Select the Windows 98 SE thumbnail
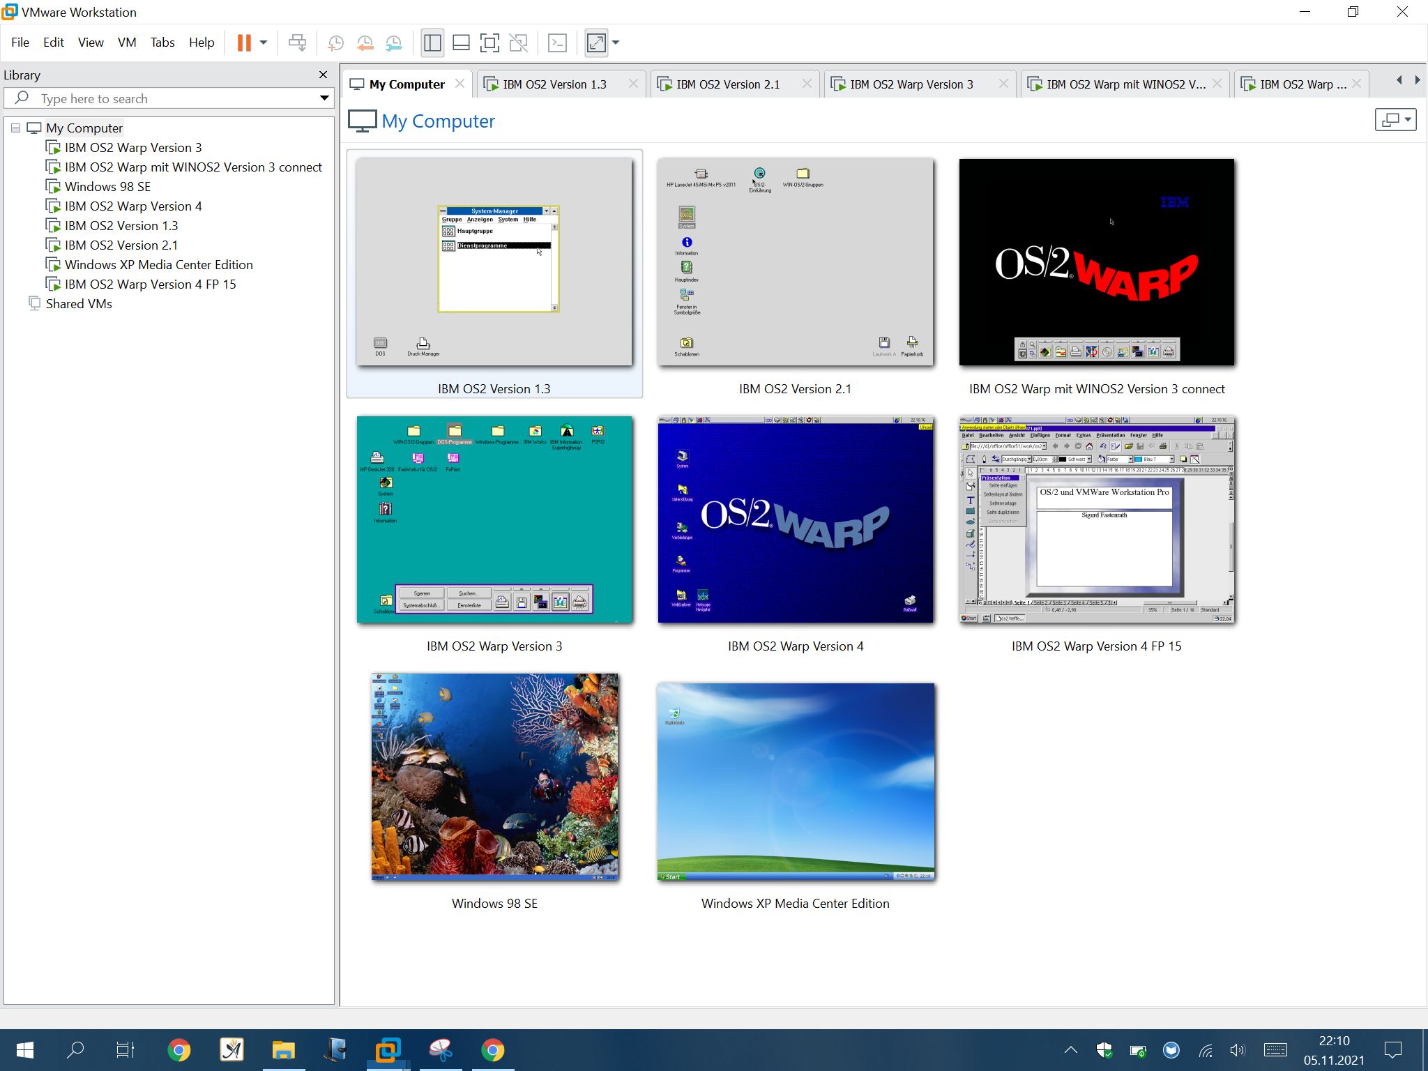The width and height of the screenshot is (1428, 1071). point(494,777)
